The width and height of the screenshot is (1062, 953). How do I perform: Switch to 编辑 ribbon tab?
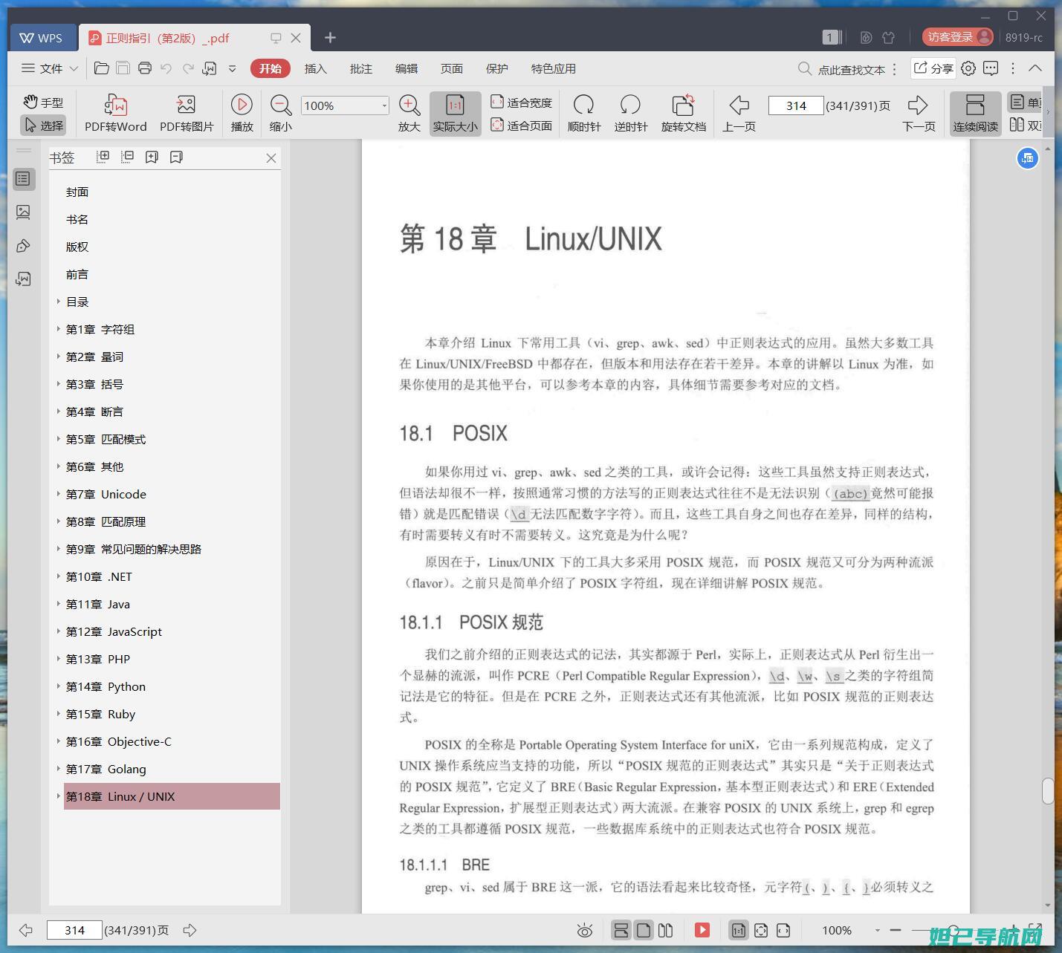coord(406,68)
